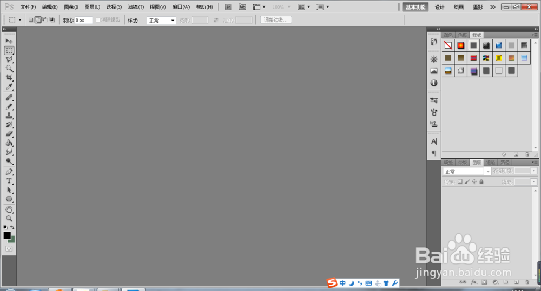Swap foreground and background colors
This screenshot has height=291, width=541.
12,227
